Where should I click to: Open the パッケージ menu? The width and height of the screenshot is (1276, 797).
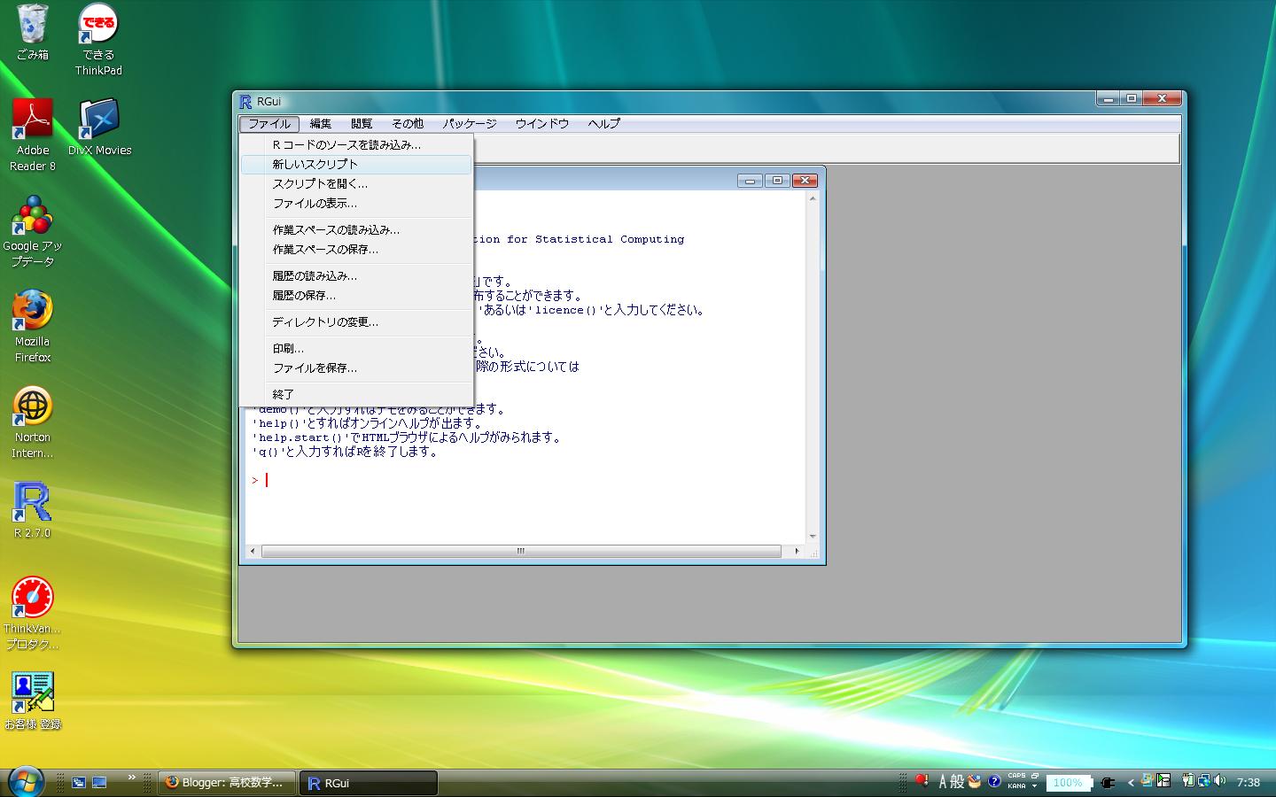pos(470,124)
